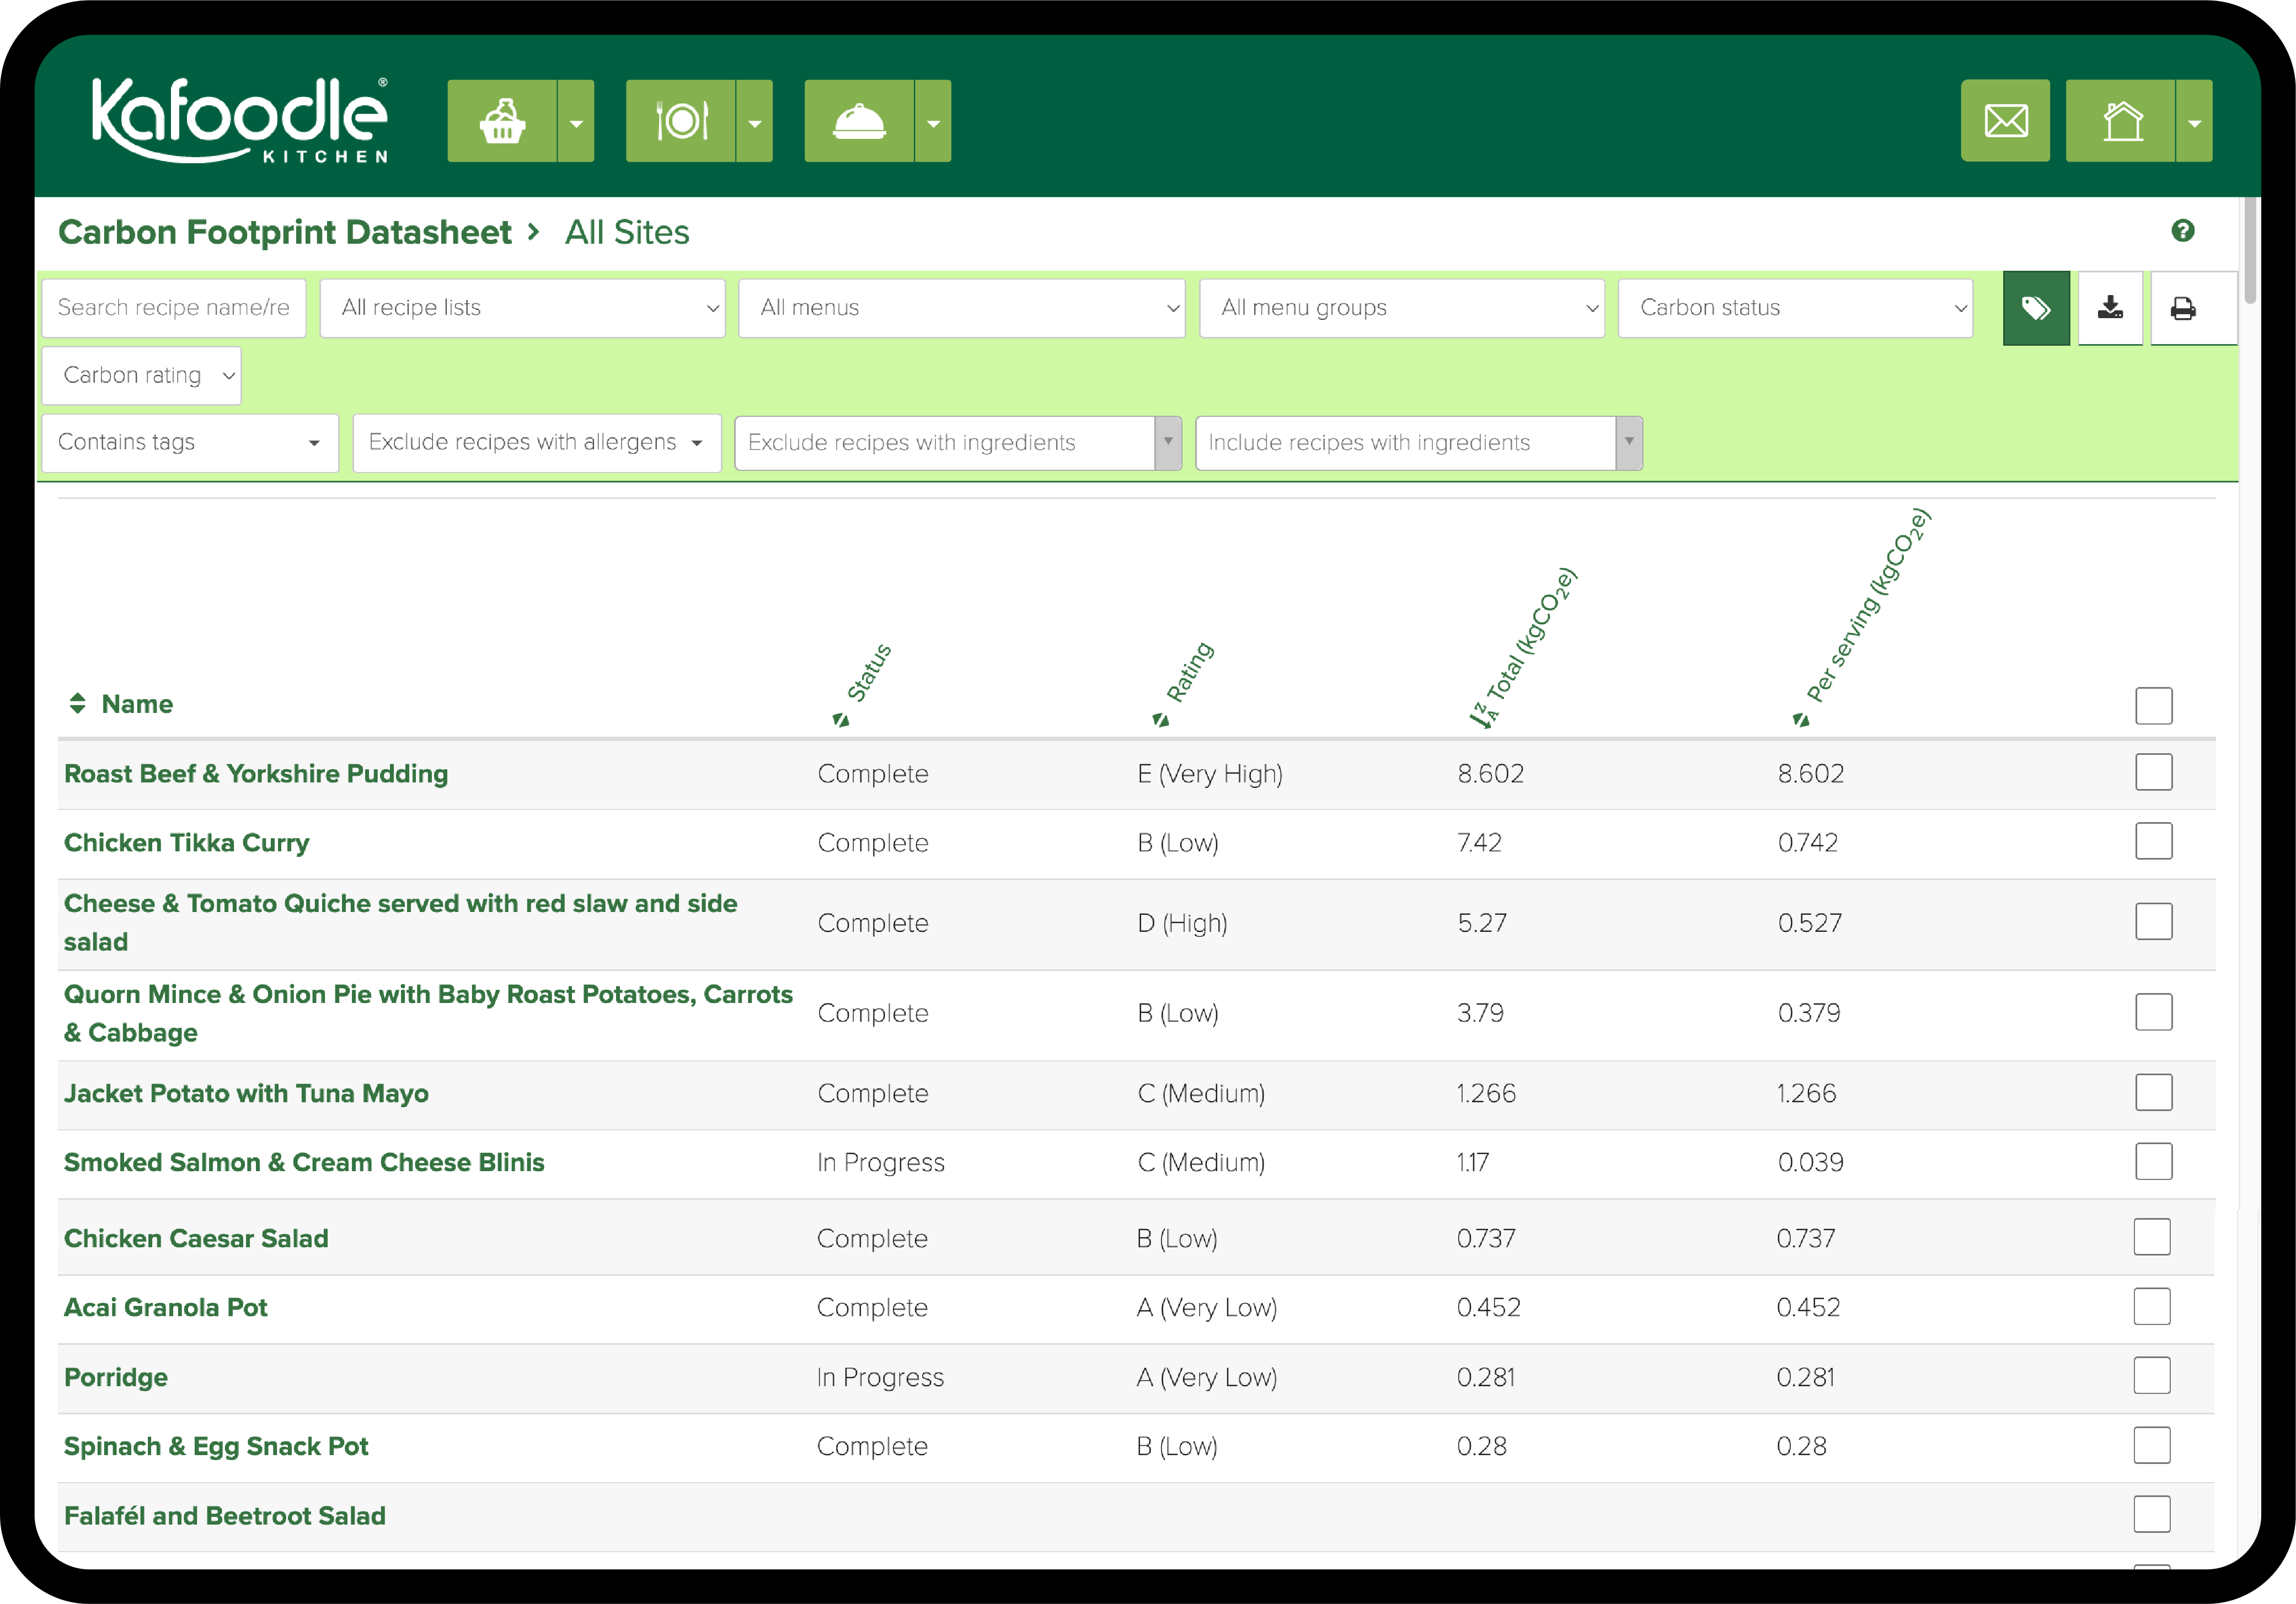Click the Search recipe name field
This screenshot has width=2296, height=1604.
point(174,308)
